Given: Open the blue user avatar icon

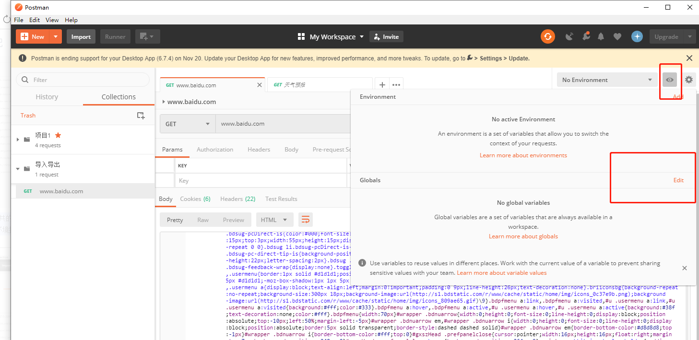Looking at the screenshot, I should 637,37.
